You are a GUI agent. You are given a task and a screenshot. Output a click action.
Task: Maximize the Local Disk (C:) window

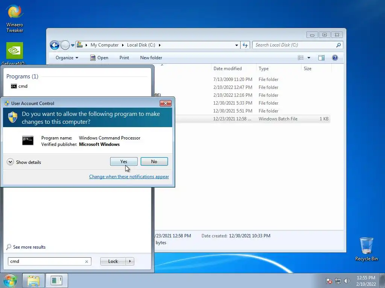tap(324, 35)
